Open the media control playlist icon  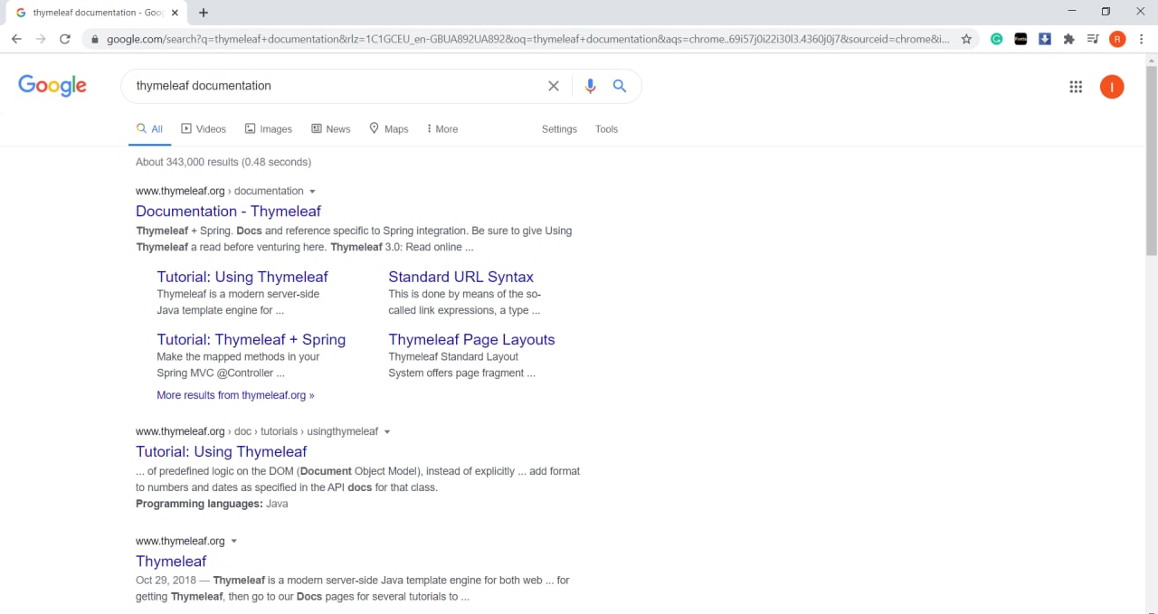[1093, 39]
